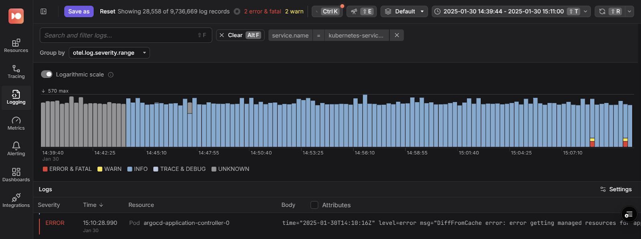
Task: Open the Group by dropdown
Action: point(109,53)
